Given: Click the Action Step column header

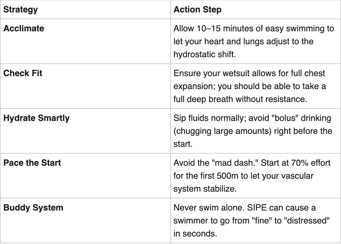Looking at the screenshot, I should [x=197, y=10].
